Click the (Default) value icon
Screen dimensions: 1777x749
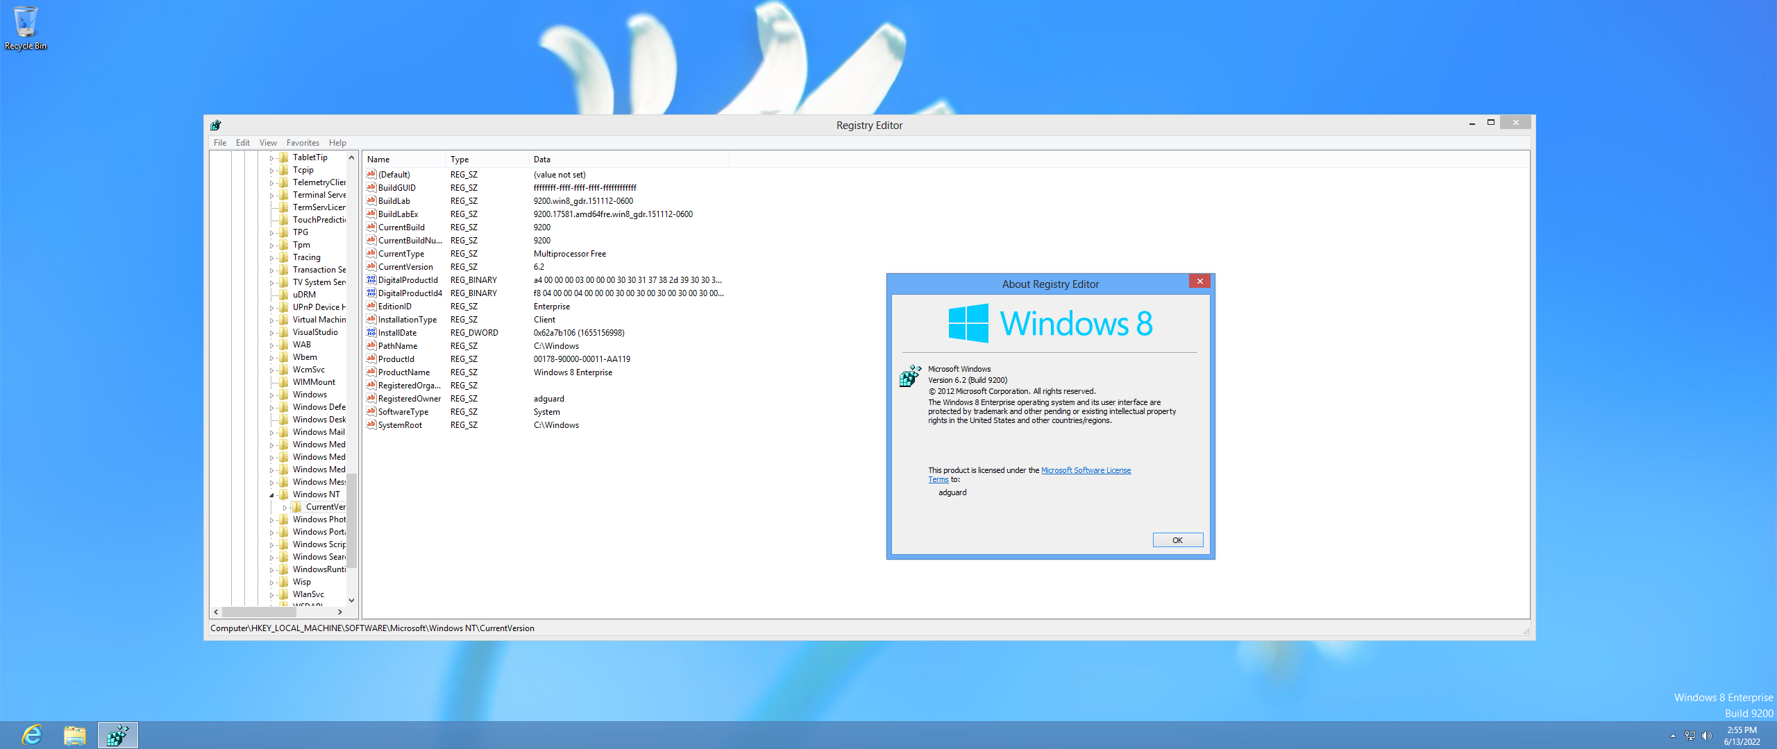click(371, 174)
